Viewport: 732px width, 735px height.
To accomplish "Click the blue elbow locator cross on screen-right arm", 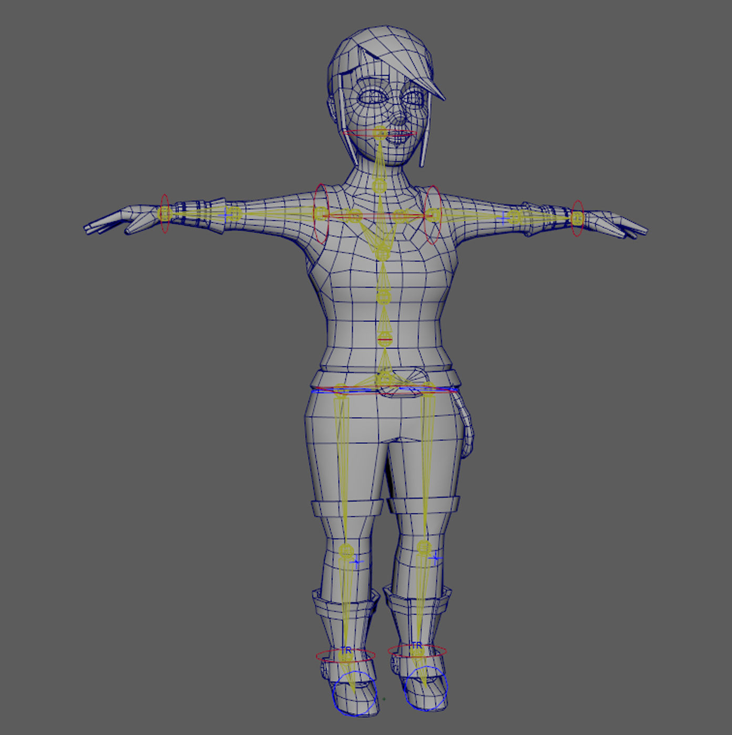I will click(503, 217).
